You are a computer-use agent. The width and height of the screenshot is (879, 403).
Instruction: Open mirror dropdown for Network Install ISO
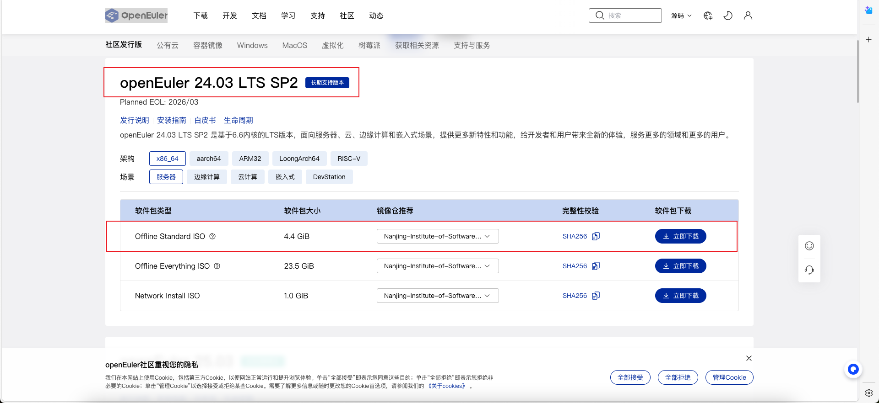tap(438, 296)
